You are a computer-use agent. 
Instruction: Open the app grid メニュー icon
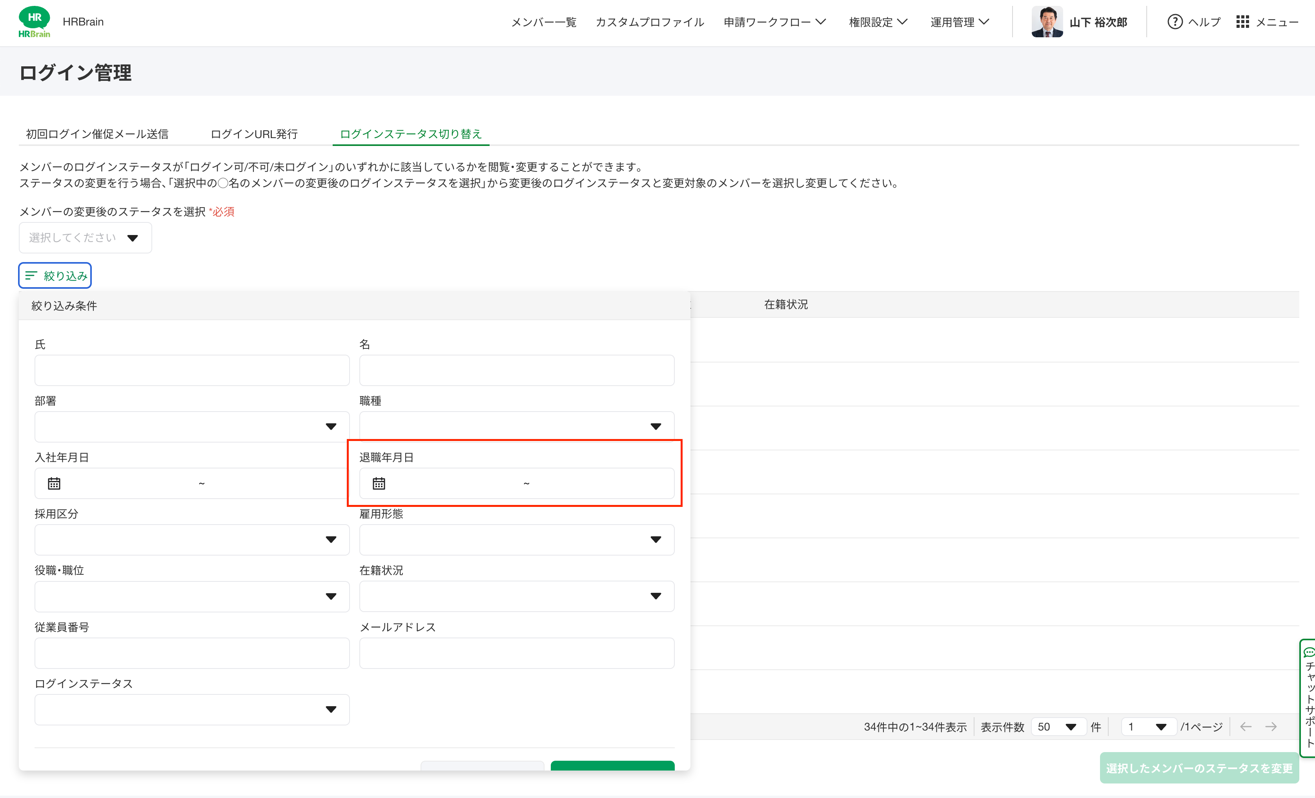click(1244, 22)
